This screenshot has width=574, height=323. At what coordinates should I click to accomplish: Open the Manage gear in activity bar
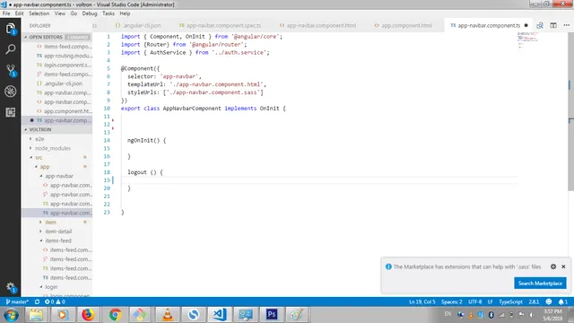pos(10,287)
